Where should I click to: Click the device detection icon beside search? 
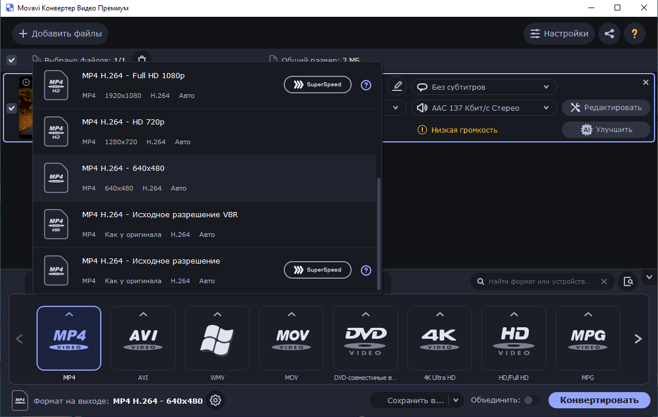(x=628, y=281)
